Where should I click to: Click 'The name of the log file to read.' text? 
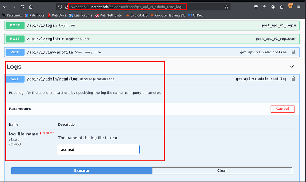89,138
